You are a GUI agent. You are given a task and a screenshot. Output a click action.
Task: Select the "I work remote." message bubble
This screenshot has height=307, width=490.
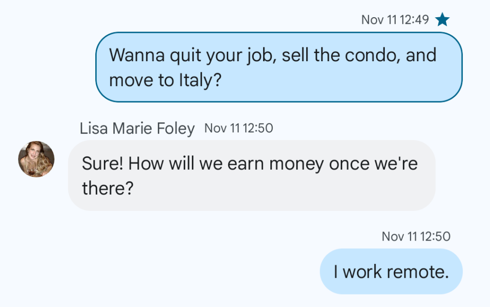click(x=391, y=272)
